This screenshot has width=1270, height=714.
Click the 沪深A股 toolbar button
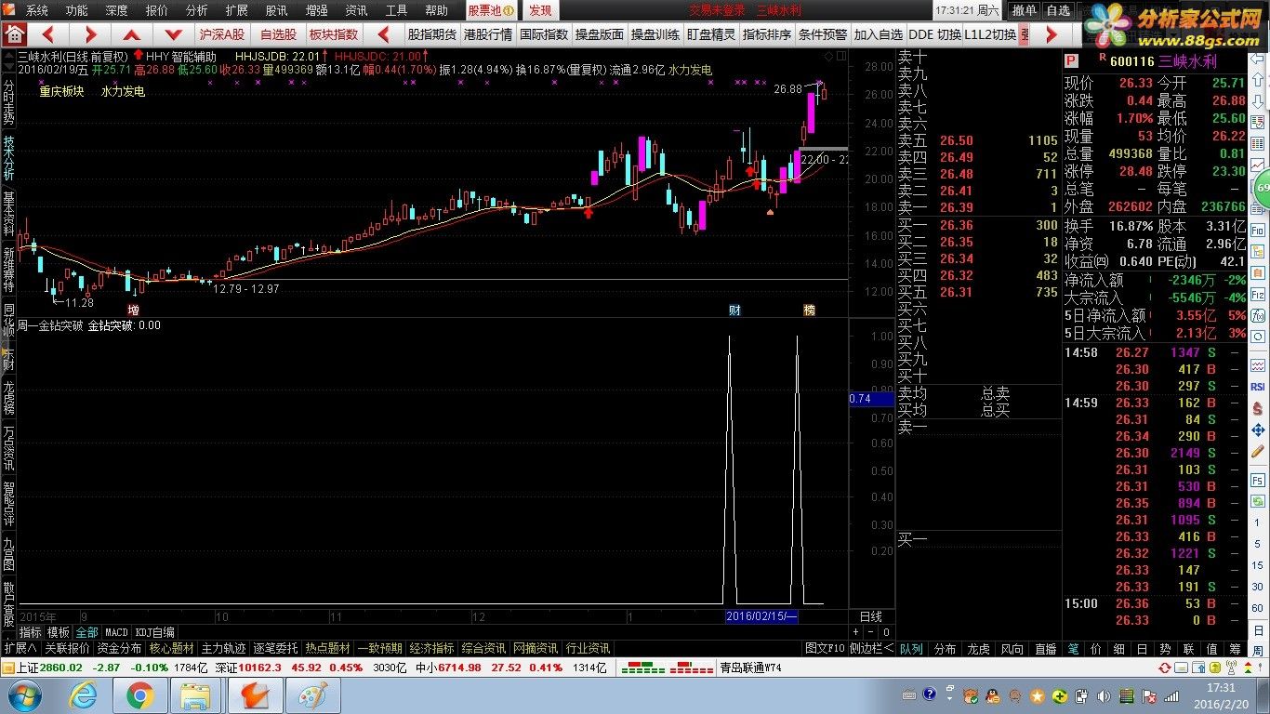pyautogui.click(x=222, y=34)
